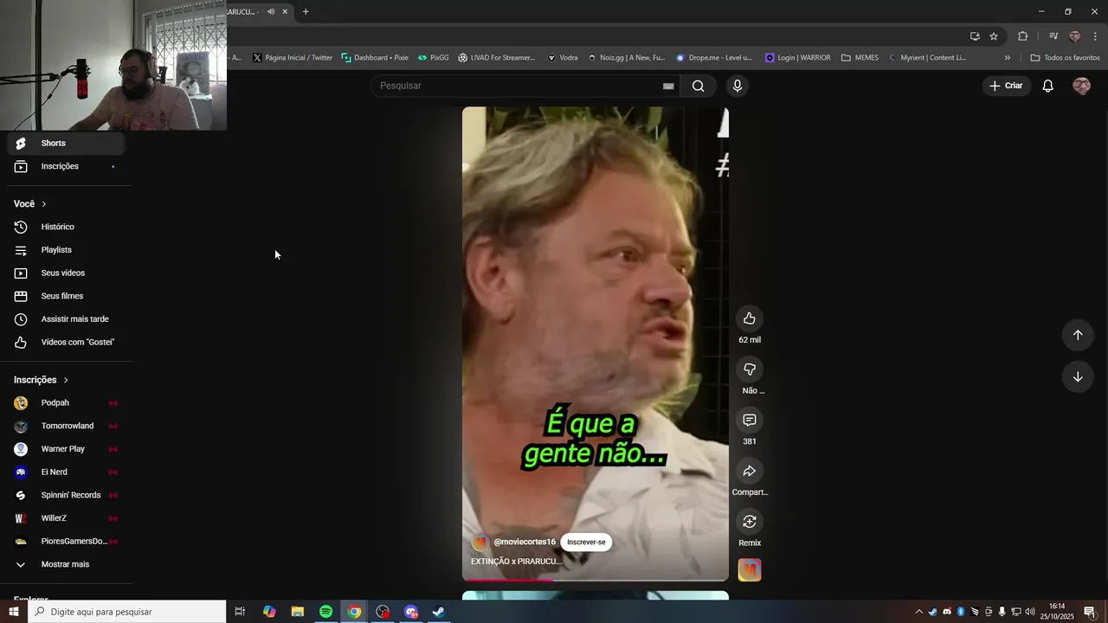Viewport: 1108px width, 623px height.
Task: Show more bookmarks with double chevron
Action: pyautogui.click(x=1007, y=58)
